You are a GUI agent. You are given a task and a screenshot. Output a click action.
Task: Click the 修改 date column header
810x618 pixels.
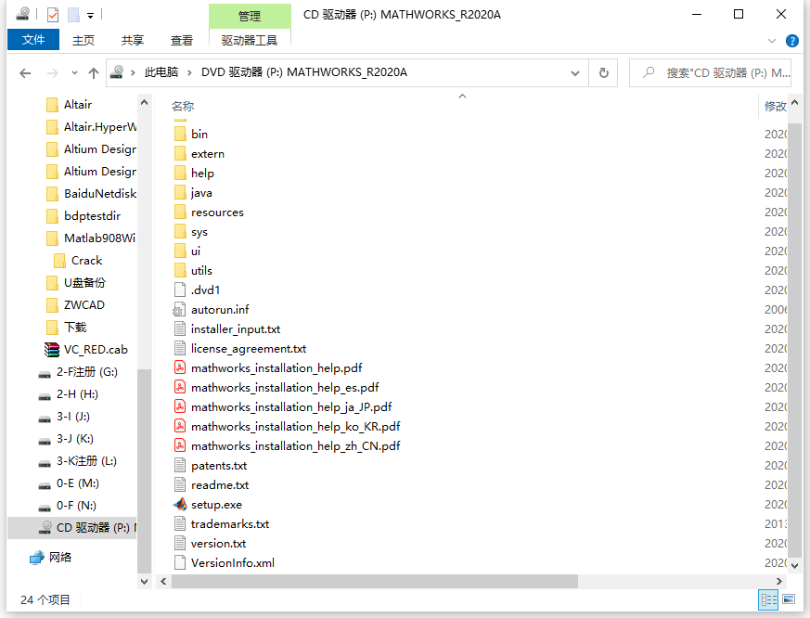pyautogui.click(x=775, y=107)
